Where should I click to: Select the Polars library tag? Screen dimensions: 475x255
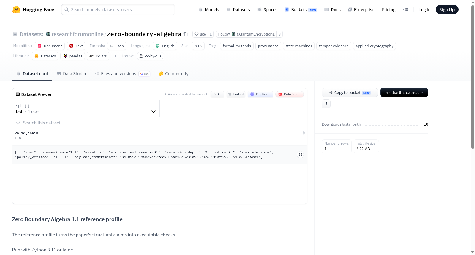(x=98, y=56)
